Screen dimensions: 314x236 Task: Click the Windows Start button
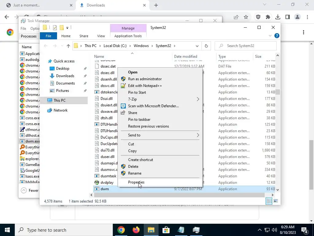click(7, 230)
